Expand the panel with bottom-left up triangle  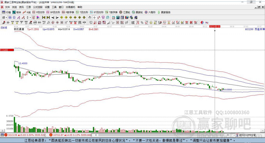pos(2,131)
